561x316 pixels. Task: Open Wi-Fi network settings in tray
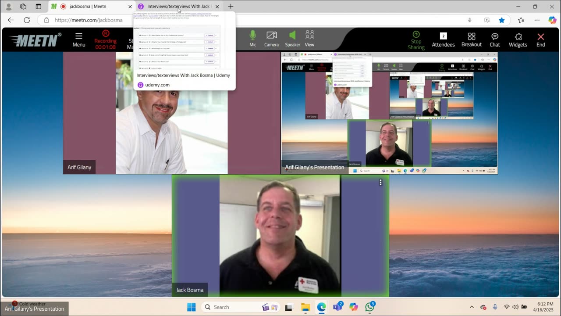click(x=507, y=307)
